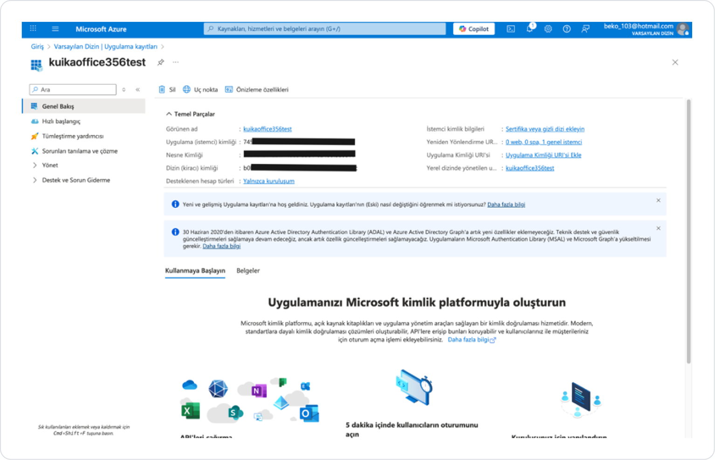This screenshot has width=715, height=460.
Task: Open Yalnızca kuruluşum link
Action: click(x=269, y=181)
